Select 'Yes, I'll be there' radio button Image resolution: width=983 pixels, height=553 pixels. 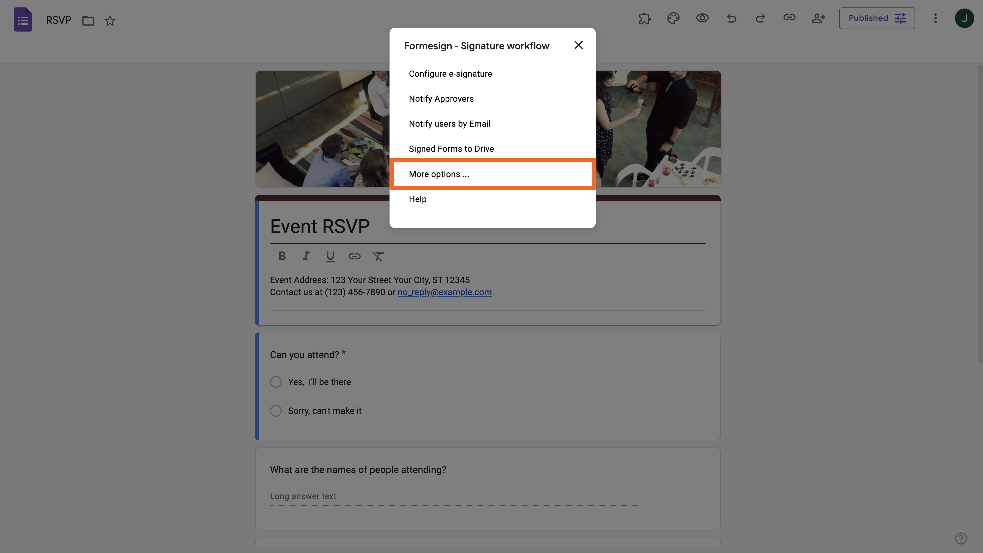pyautogui.click(x=276, y=382)
